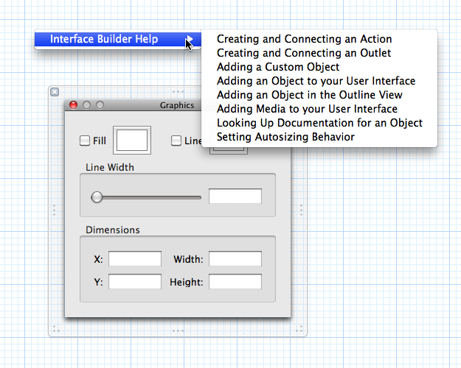Enable the Fill checkbox
Image resolution: width=461 pixels, height=368 pixels.
click(x=85, y=141)
